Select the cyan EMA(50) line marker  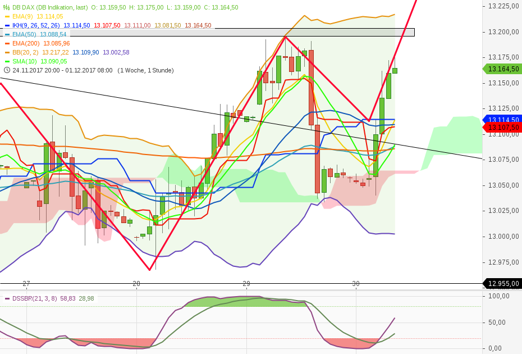[8, 34]
